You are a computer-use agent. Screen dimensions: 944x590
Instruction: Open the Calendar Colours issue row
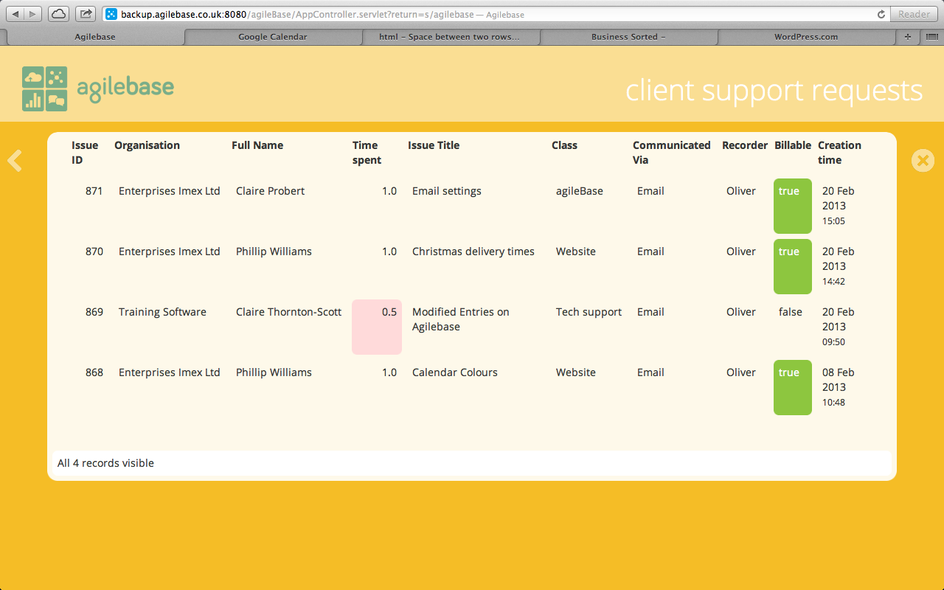[x=454, y=372]
